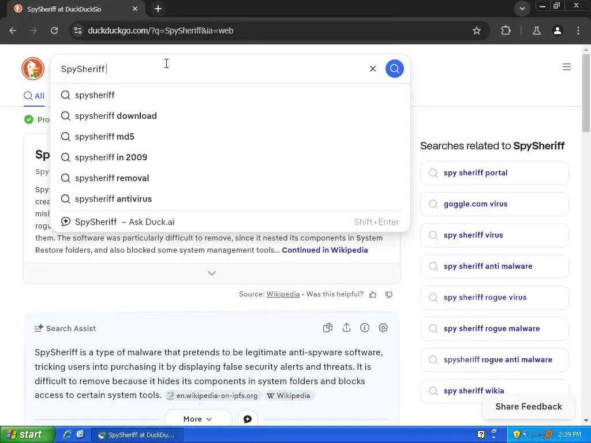Click the taskbar clock showing 2:39 PM
591x443 pixels.
click(570, 435)
